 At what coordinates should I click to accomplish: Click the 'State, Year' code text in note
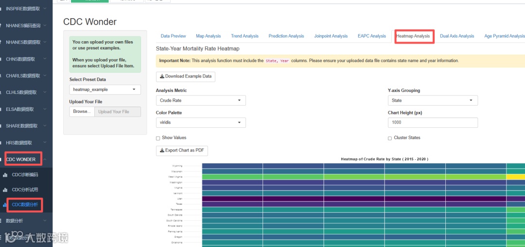tap(277, 61)
